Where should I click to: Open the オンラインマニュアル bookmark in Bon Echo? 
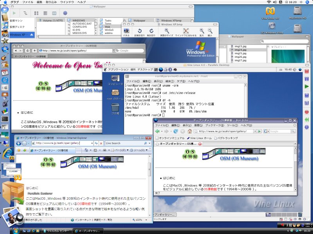click(x=170, y=138)
